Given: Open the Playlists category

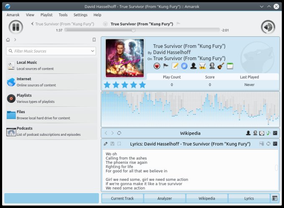Looking at the screenshot, I should coord(52,99).
